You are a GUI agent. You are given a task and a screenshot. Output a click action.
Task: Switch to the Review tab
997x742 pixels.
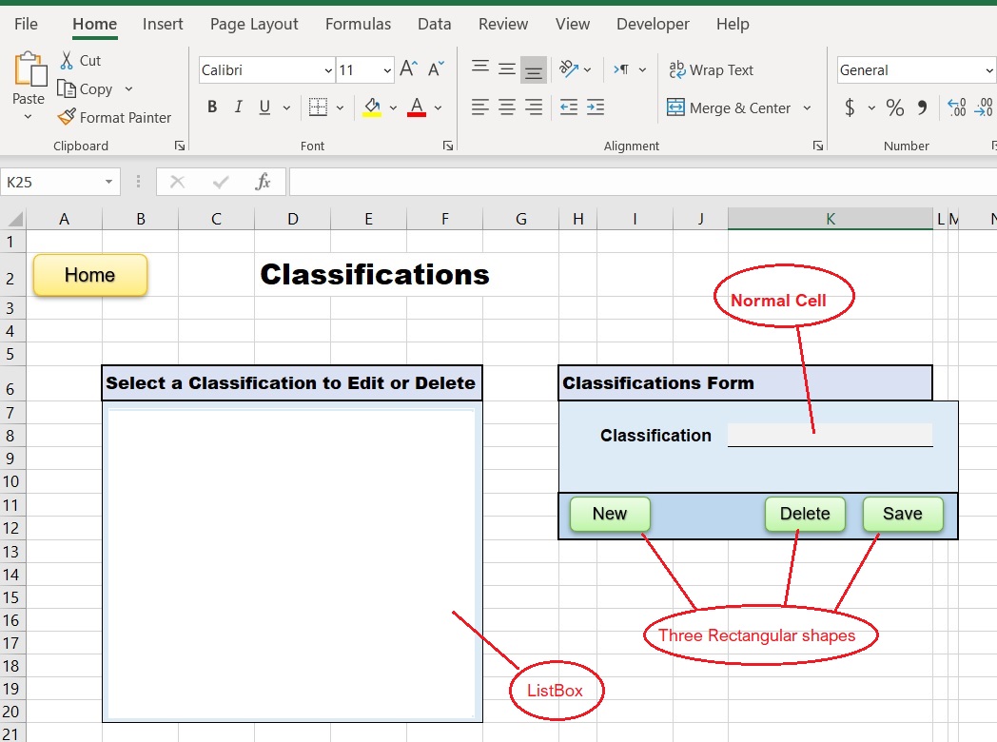(503, 24)
